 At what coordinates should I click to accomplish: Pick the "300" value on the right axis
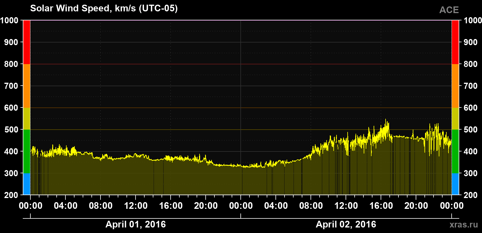[x=471, y=173]
